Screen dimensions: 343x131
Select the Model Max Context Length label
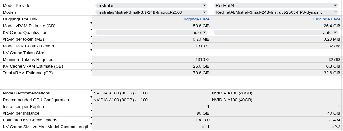pyautogui.click(x=47, y=46)
